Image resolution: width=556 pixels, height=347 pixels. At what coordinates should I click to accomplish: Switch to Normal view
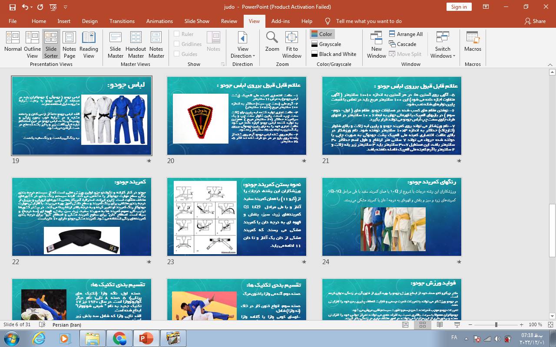pyautogui.click(x=13, y=43)
